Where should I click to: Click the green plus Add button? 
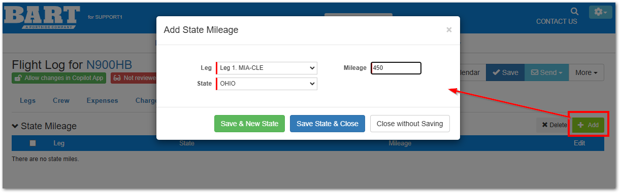tap(588, 125)
